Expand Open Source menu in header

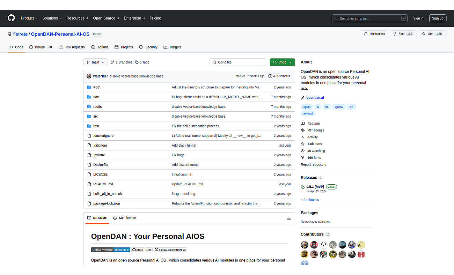106,18
